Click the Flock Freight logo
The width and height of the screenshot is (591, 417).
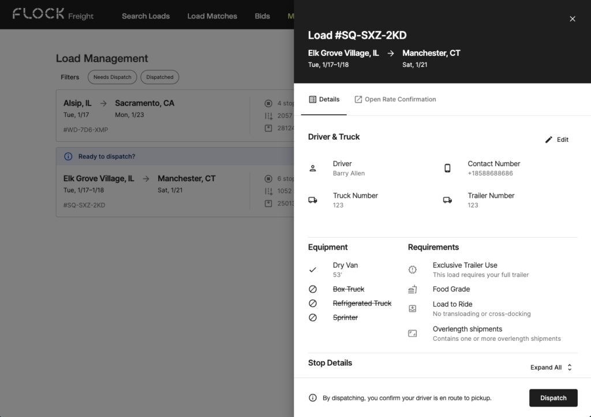pos(54,14)
